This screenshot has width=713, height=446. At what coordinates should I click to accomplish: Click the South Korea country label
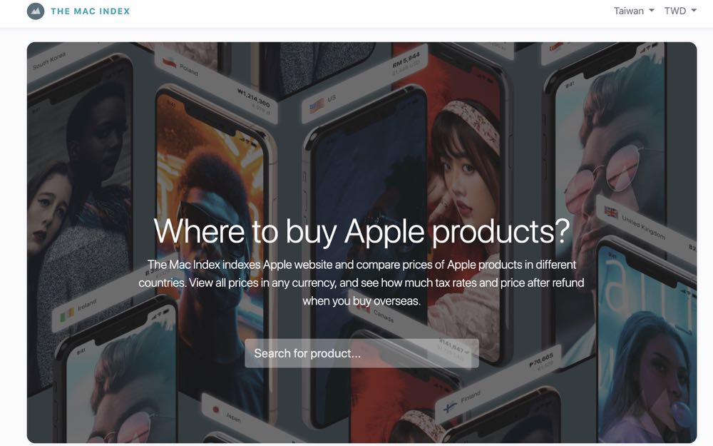point(48,61)
